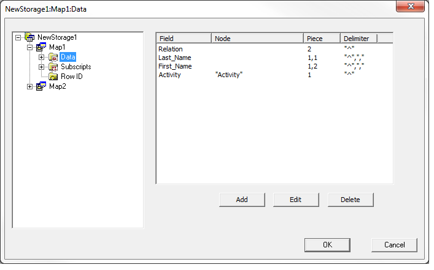Expand the Map2 tree node
Screen dimensions: 434x270
pos(30,86)
